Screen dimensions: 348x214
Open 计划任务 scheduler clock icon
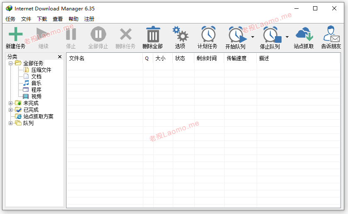pos(208,34)
